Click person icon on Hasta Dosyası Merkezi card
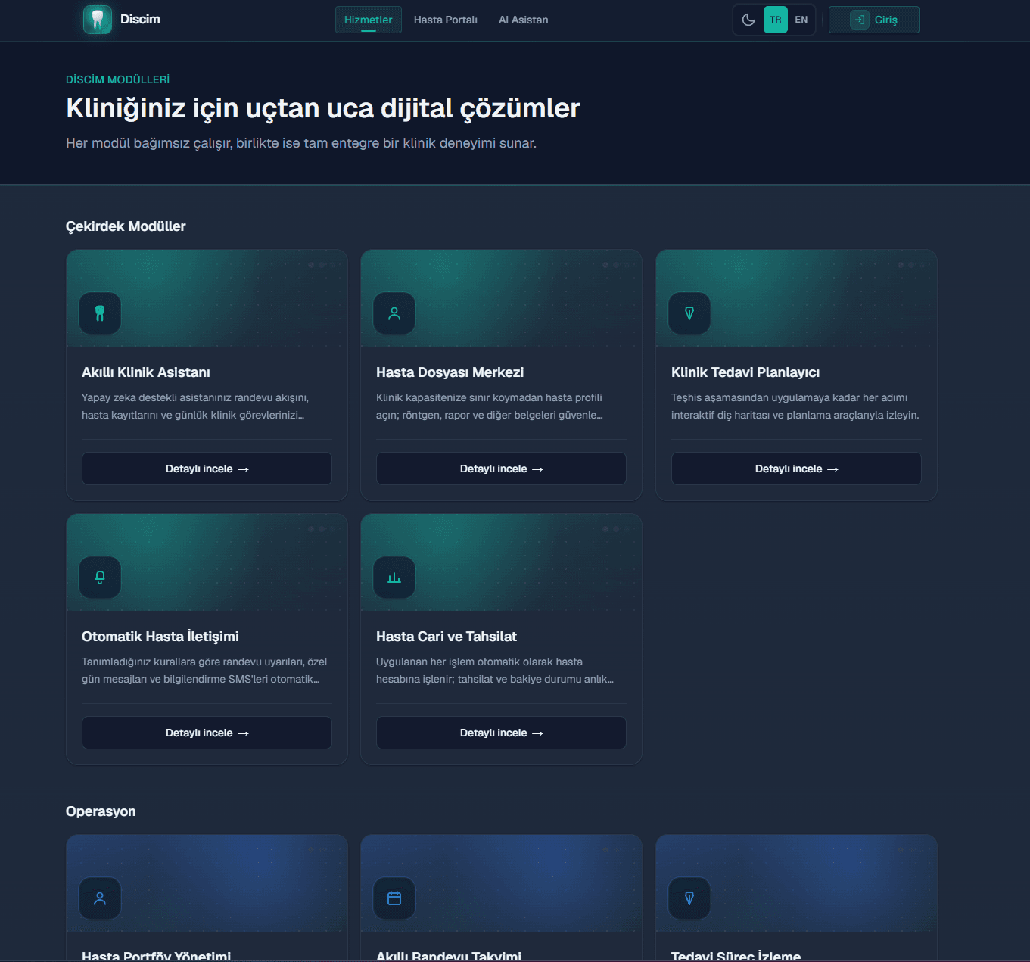1030x962 pixels. click(394, 313)
